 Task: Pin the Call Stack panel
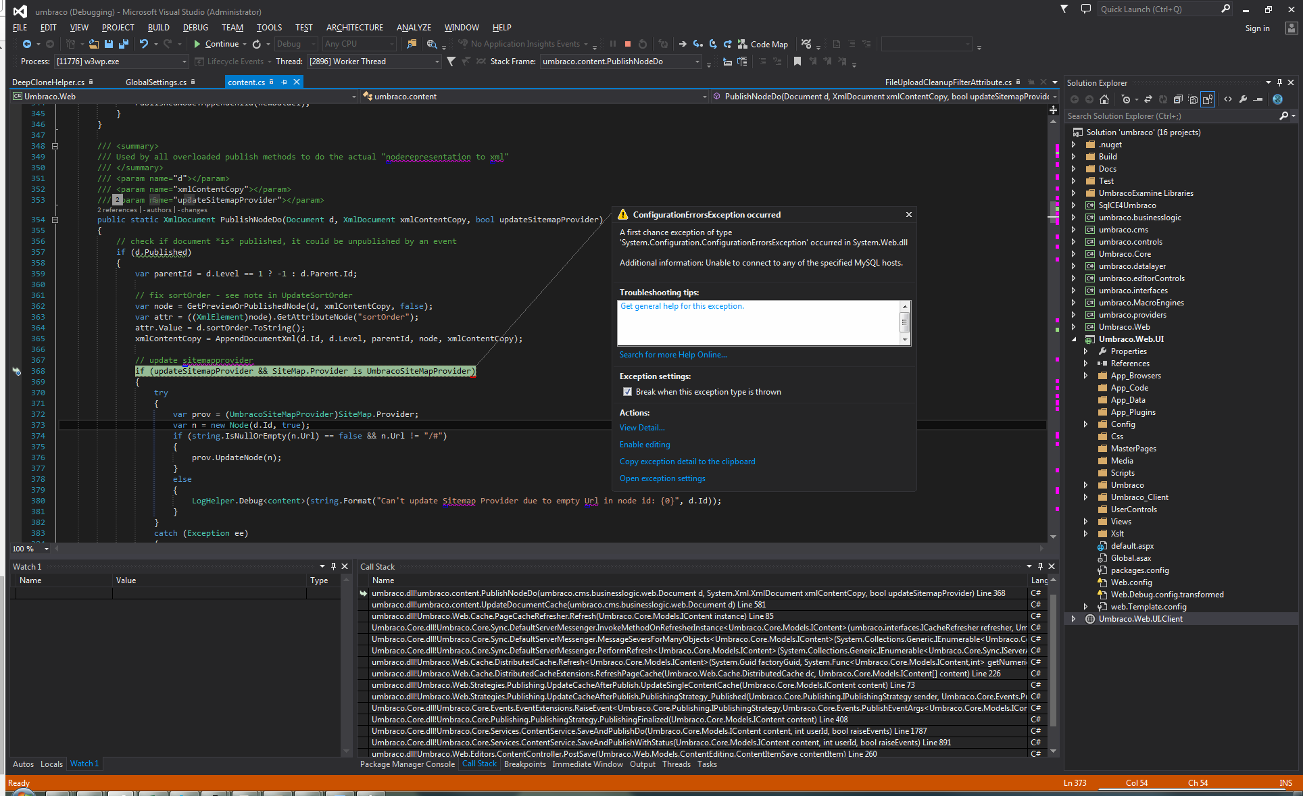pos(1040,566)
